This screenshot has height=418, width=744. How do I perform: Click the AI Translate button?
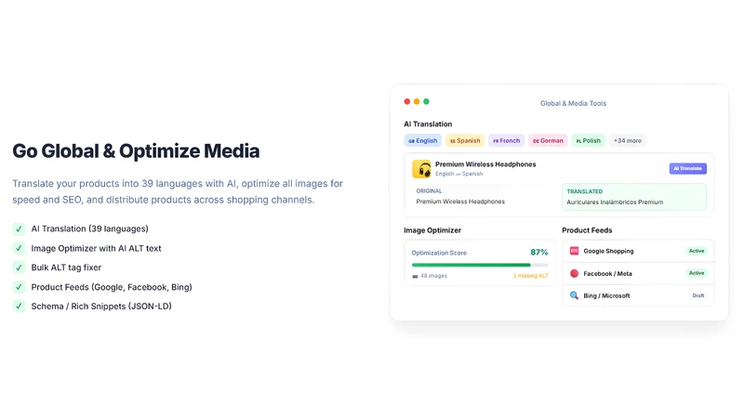pyautogui.click(x=687, y=169)
